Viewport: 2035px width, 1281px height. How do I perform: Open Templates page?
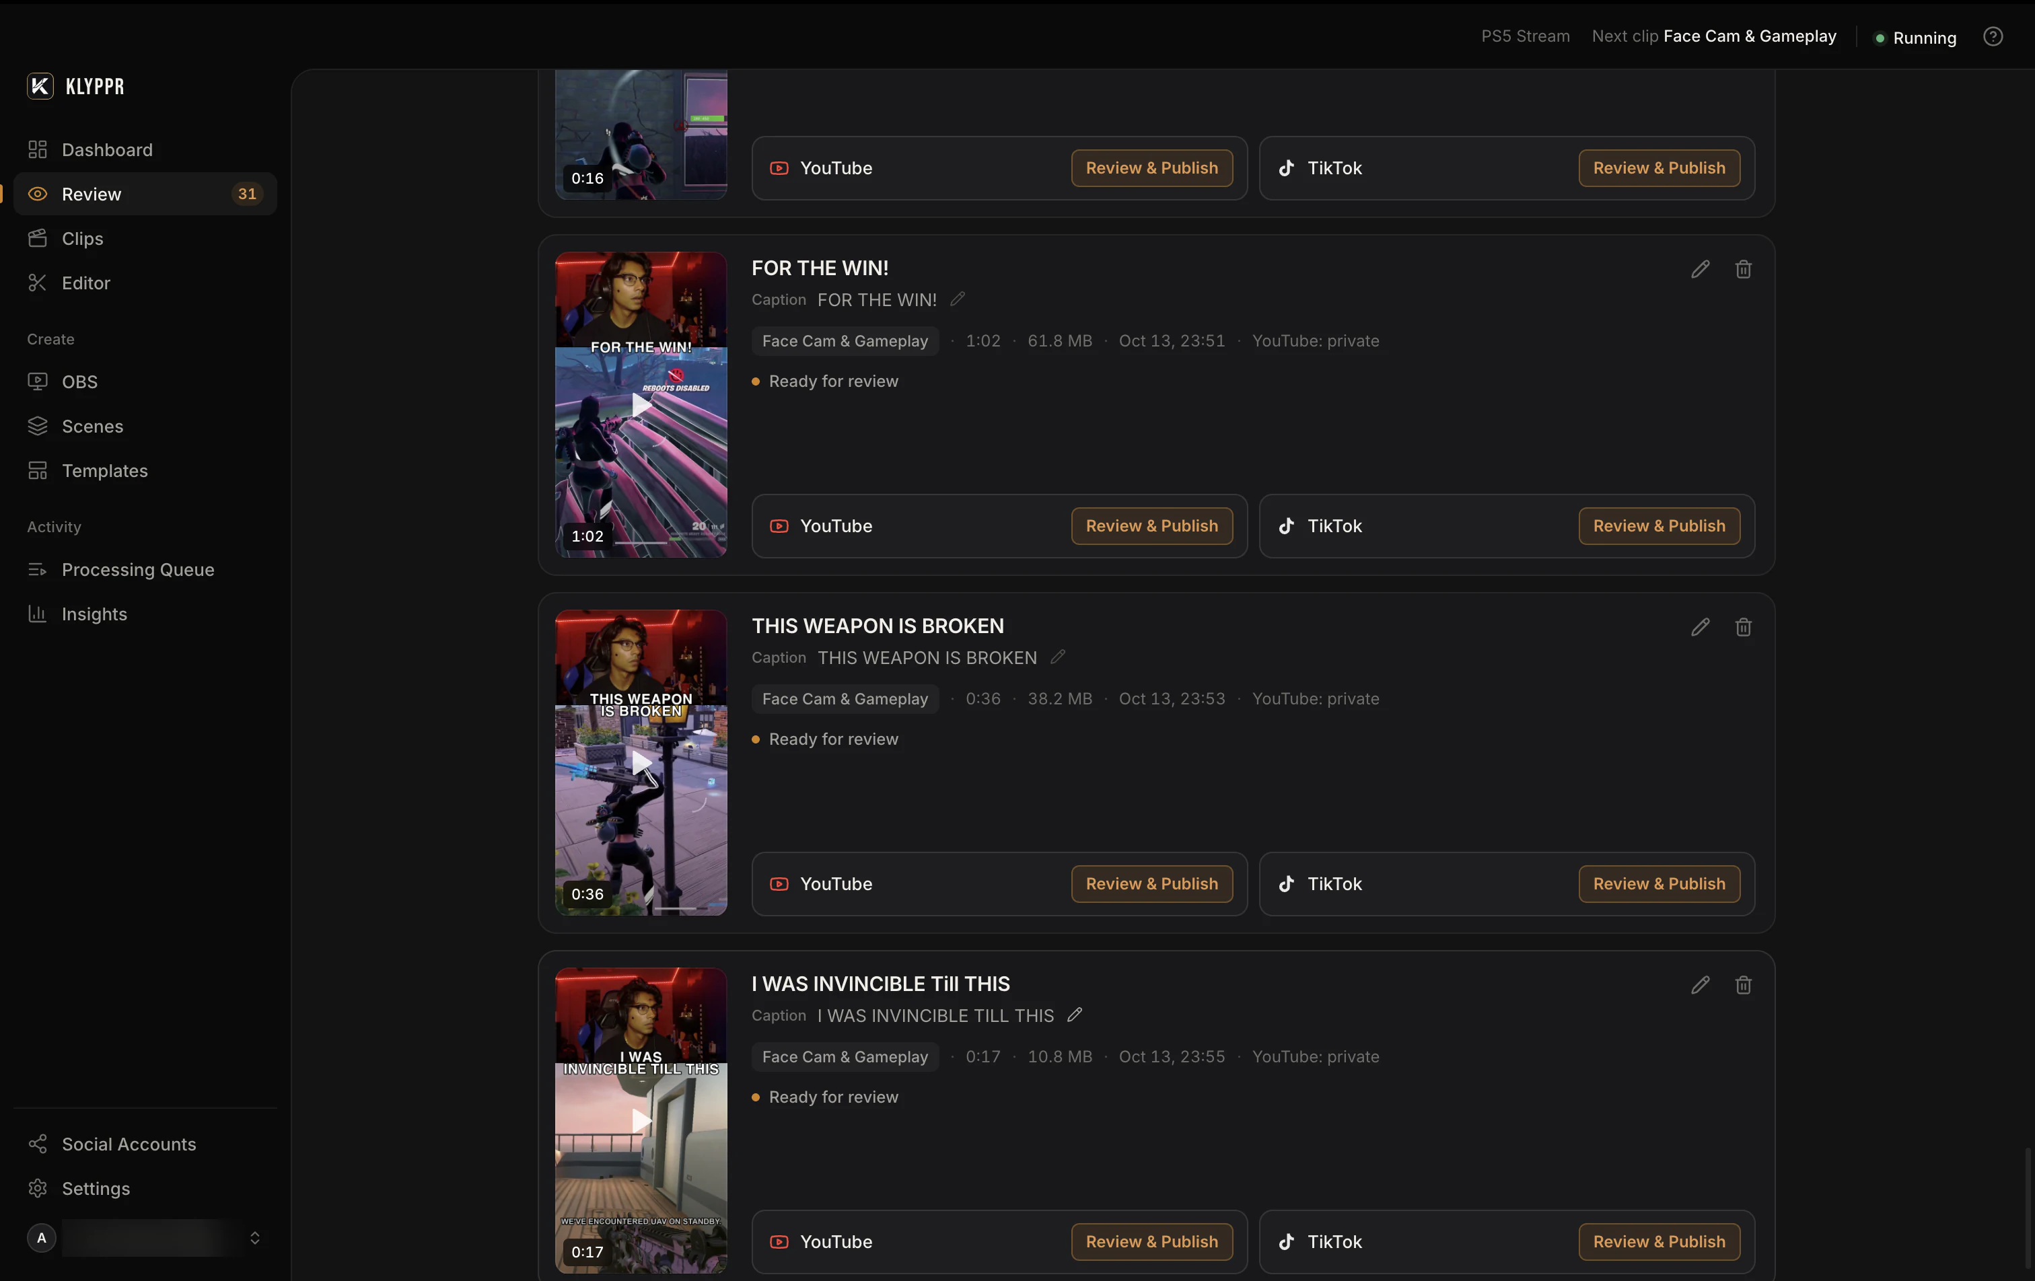pos(145,470)
